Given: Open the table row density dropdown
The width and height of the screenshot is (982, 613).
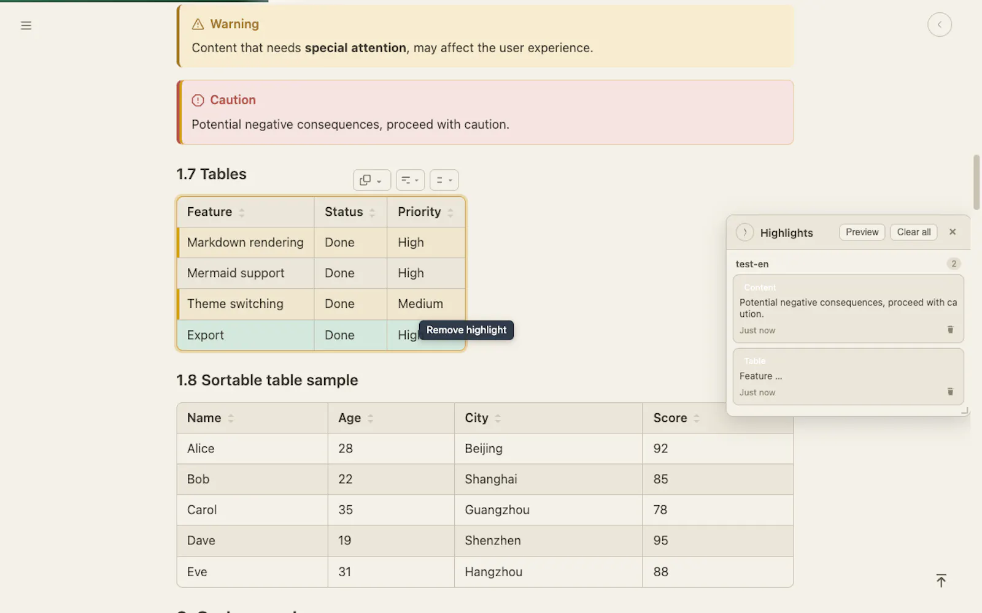Looking at the screenshot, I should [x=444, y=180].
